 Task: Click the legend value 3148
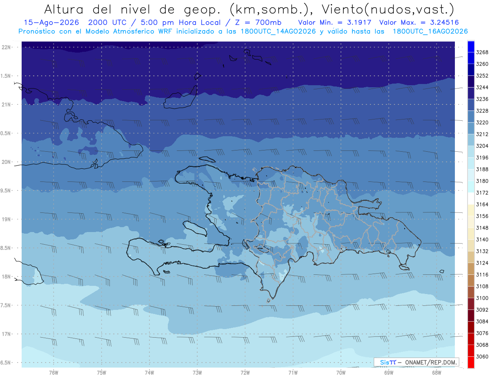(482, 228)
